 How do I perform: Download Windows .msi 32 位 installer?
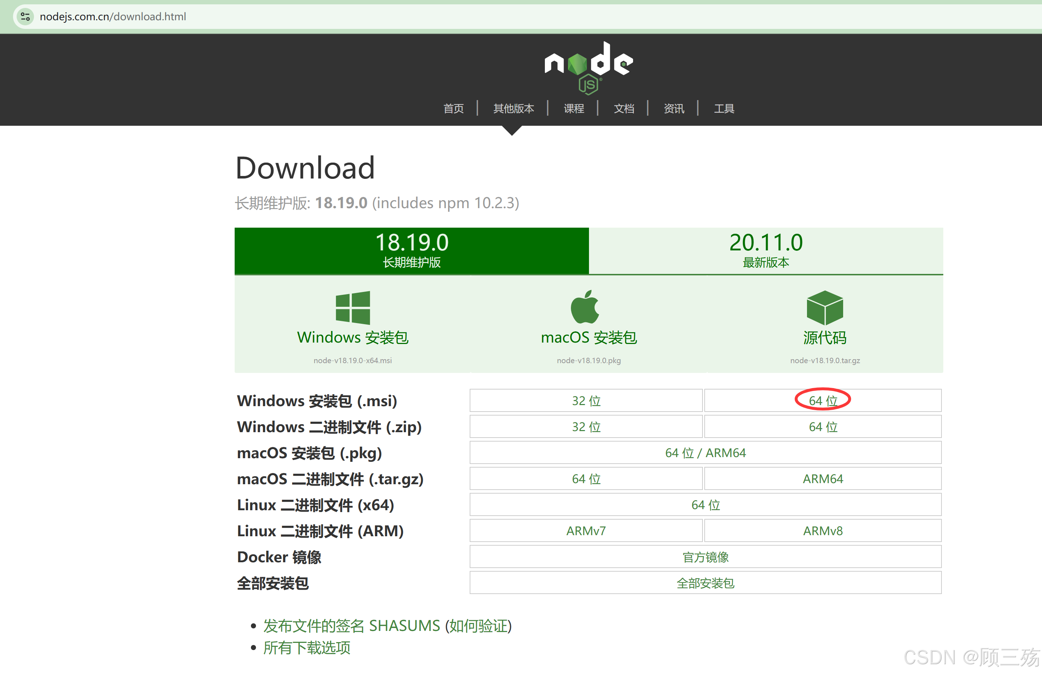tap(586, 401)
